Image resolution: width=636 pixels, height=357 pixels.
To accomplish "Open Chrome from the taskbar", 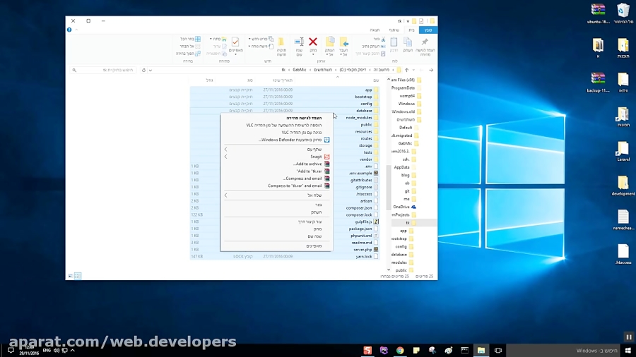I will 400,350.
